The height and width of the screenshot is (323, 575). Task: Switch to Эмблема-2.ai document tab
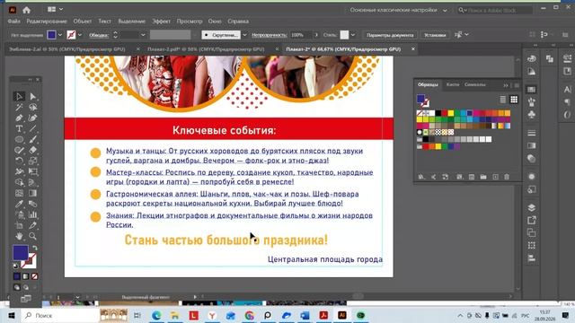(x=67, y=48)
